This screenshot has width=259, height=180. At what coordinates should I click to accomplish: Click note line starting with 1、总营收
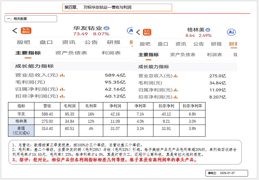pyautogui.click(x=77, y=145)
